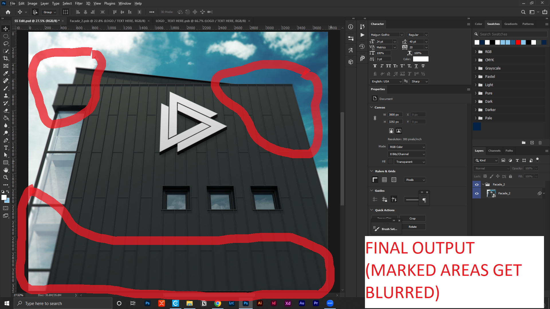The image size is (550, 309).
Task: Click the canvas width input field
Action: click(x=395, y=114)
